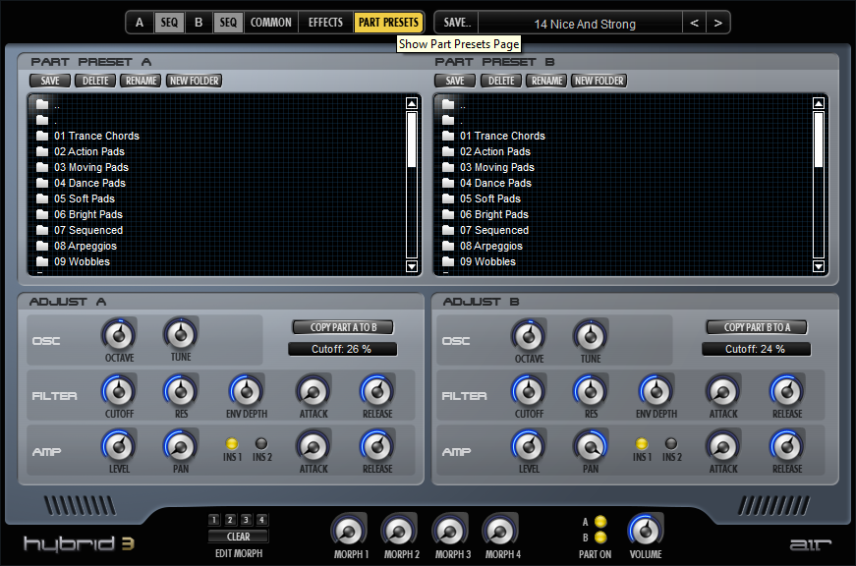Click the MORPH 3 knob

450,531
